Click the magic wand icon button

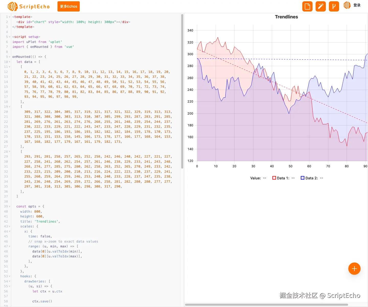(x=321, y=6)
